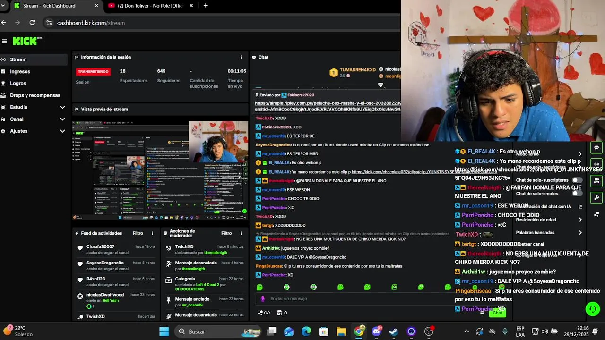Open options menu of Información de la sesión
This screenshot has height=340, width=605.
pyautogui.click(x=241, y=57)
